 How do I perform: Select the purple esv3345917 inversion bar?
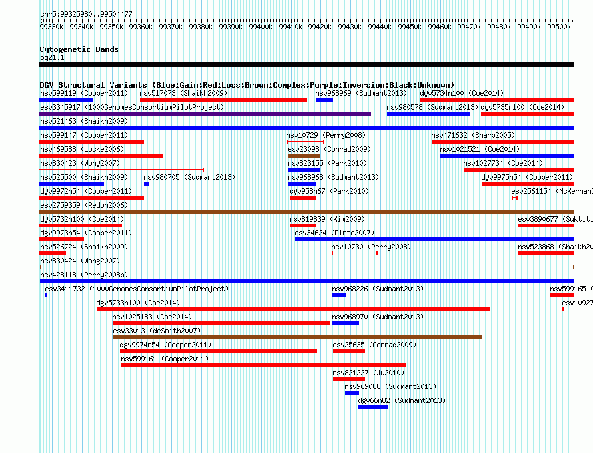[x=205, y=114]
